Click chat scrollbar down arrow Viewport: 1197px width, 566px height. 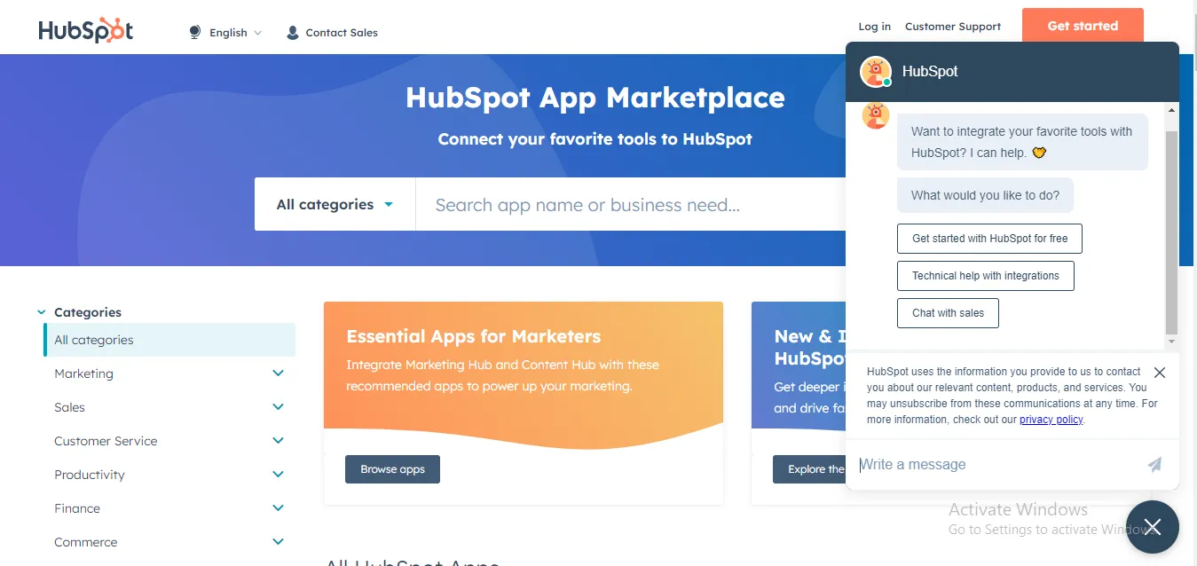[1171, 342]
